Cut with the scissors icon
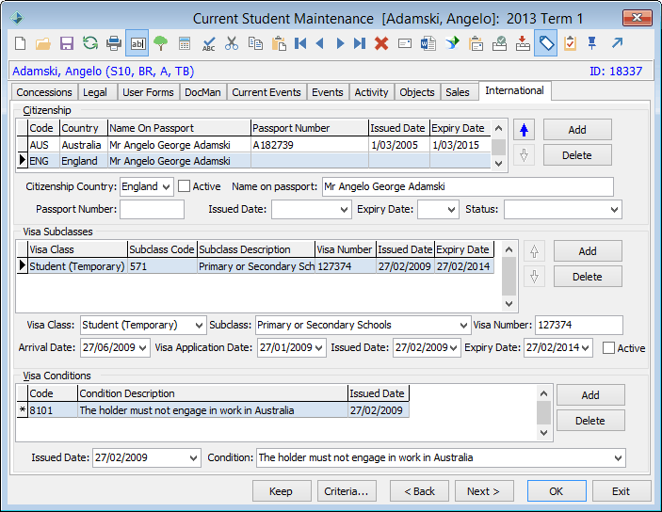The width and height of the screenshot is (662, 512). (232, 43)
